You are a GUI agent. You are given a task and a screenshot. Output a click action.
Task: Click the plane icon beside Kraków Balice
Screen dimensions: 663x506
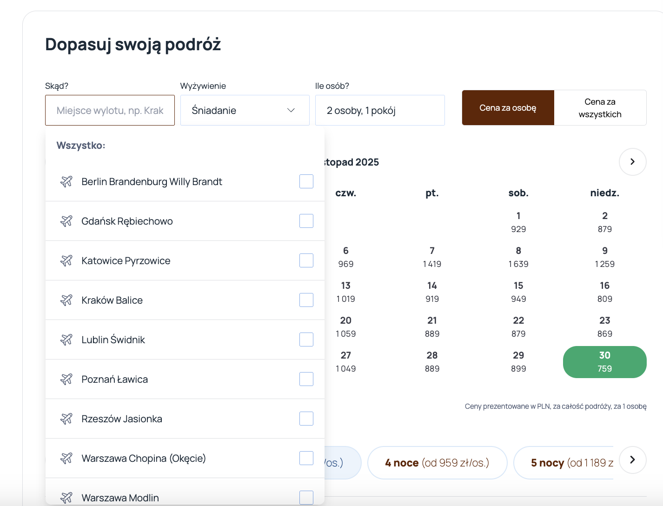(x=66, y=300)
